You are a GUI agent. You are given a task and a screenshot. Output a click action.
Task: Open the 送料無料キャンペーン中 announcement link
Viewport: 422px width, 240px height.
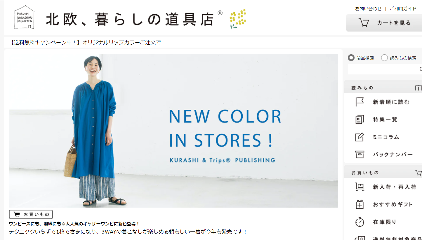[85, 43]
